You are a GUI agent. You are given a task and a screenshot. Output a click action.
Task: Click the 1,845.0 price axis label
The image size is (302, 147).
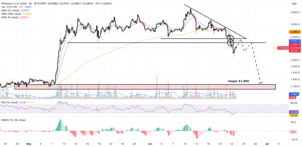tap(295, 79)
